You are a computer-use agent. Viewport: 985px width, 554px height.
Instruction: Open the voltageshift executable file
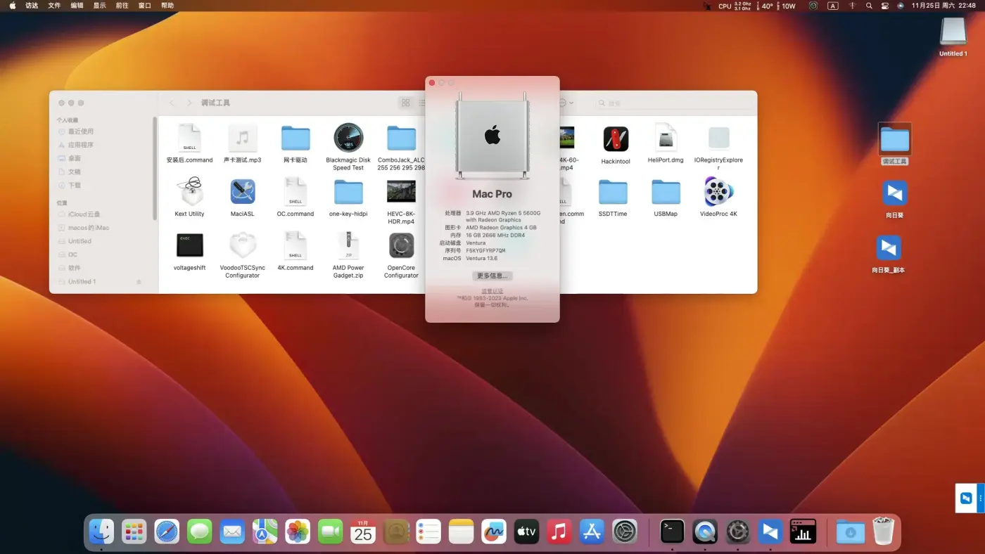(x=189, y=246)
